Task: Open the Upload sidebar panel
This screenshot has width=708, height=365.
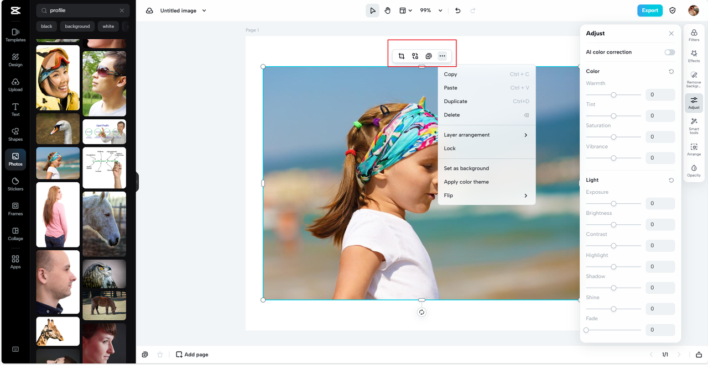Action: [x=15, y=84]
